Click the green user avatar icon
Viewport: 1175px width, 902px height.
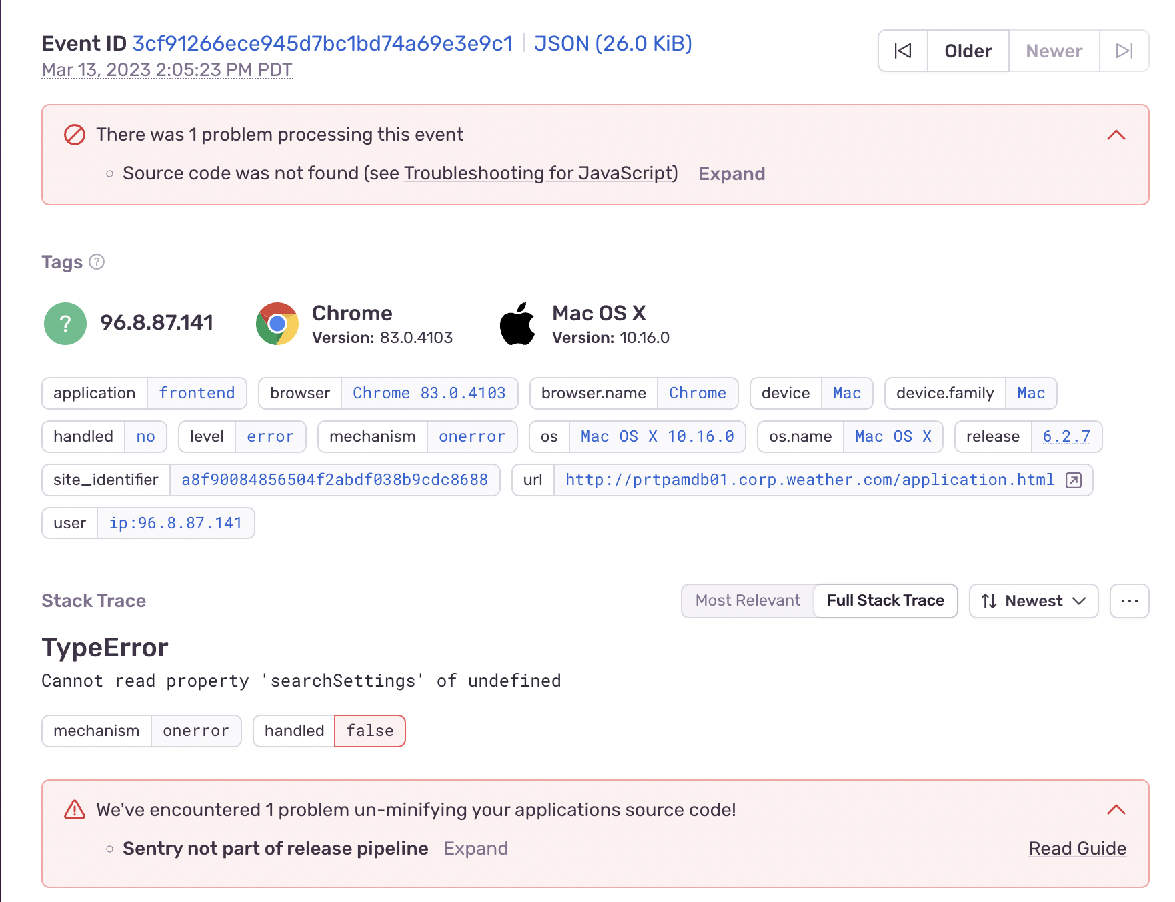[x=64, y=323]
